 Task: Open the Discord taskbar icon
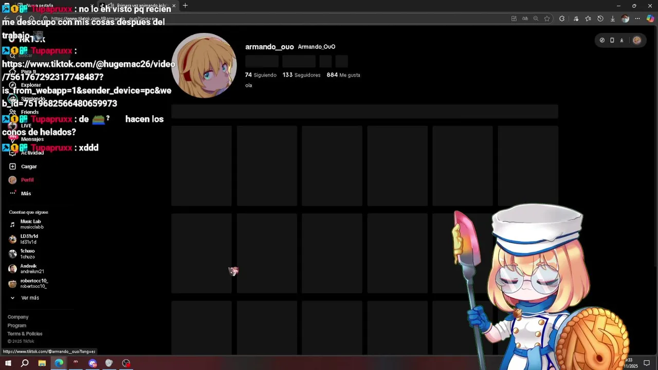point(93,363)
